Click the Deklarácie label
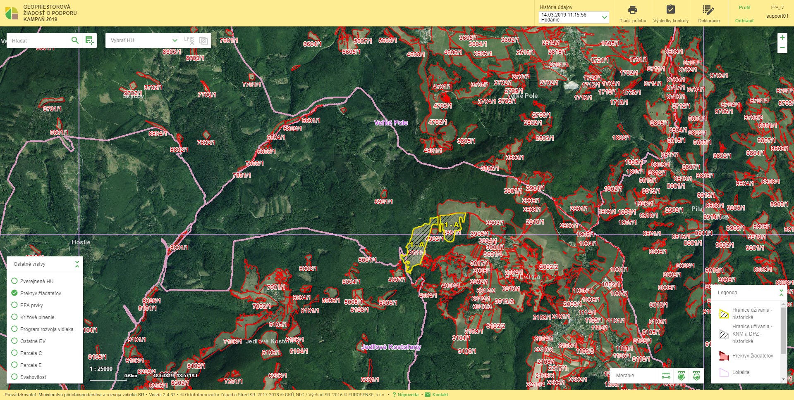 (709, 21)
